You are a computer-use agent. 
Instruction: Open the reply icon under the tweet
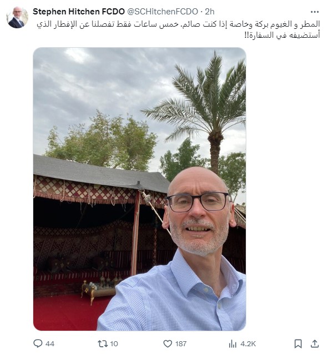38,343
